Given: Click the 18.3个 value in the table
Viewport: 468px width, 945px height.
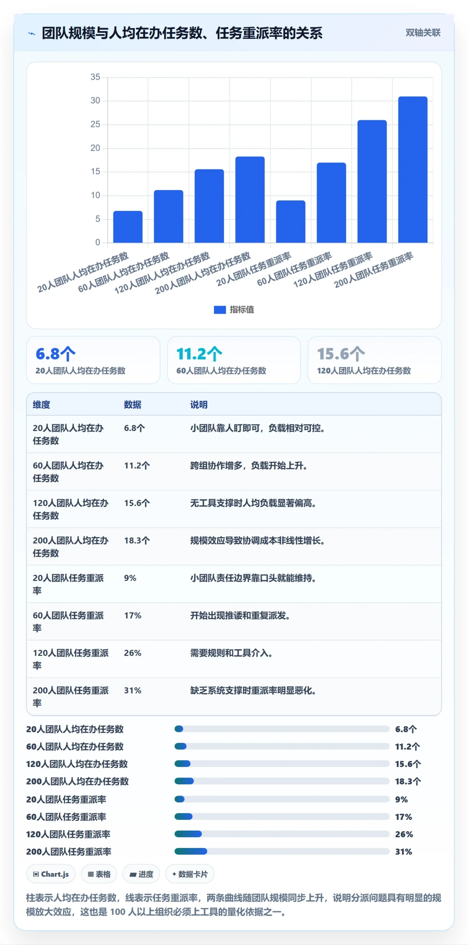Looking at the screenshot, I should [137, 540].
